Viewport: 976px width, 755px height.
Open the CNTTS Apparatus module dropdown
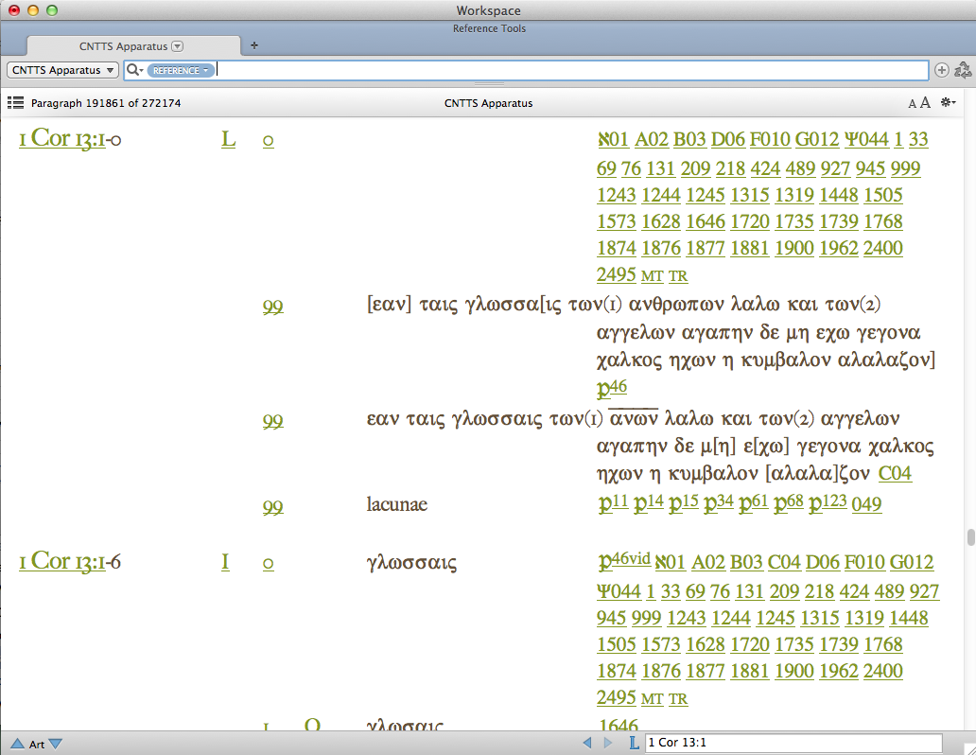click(x=62, y=70)
